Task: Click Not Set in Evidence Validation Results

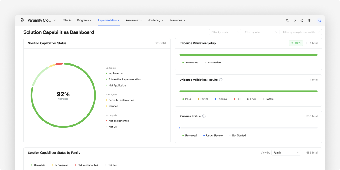Action: point(268,99)
